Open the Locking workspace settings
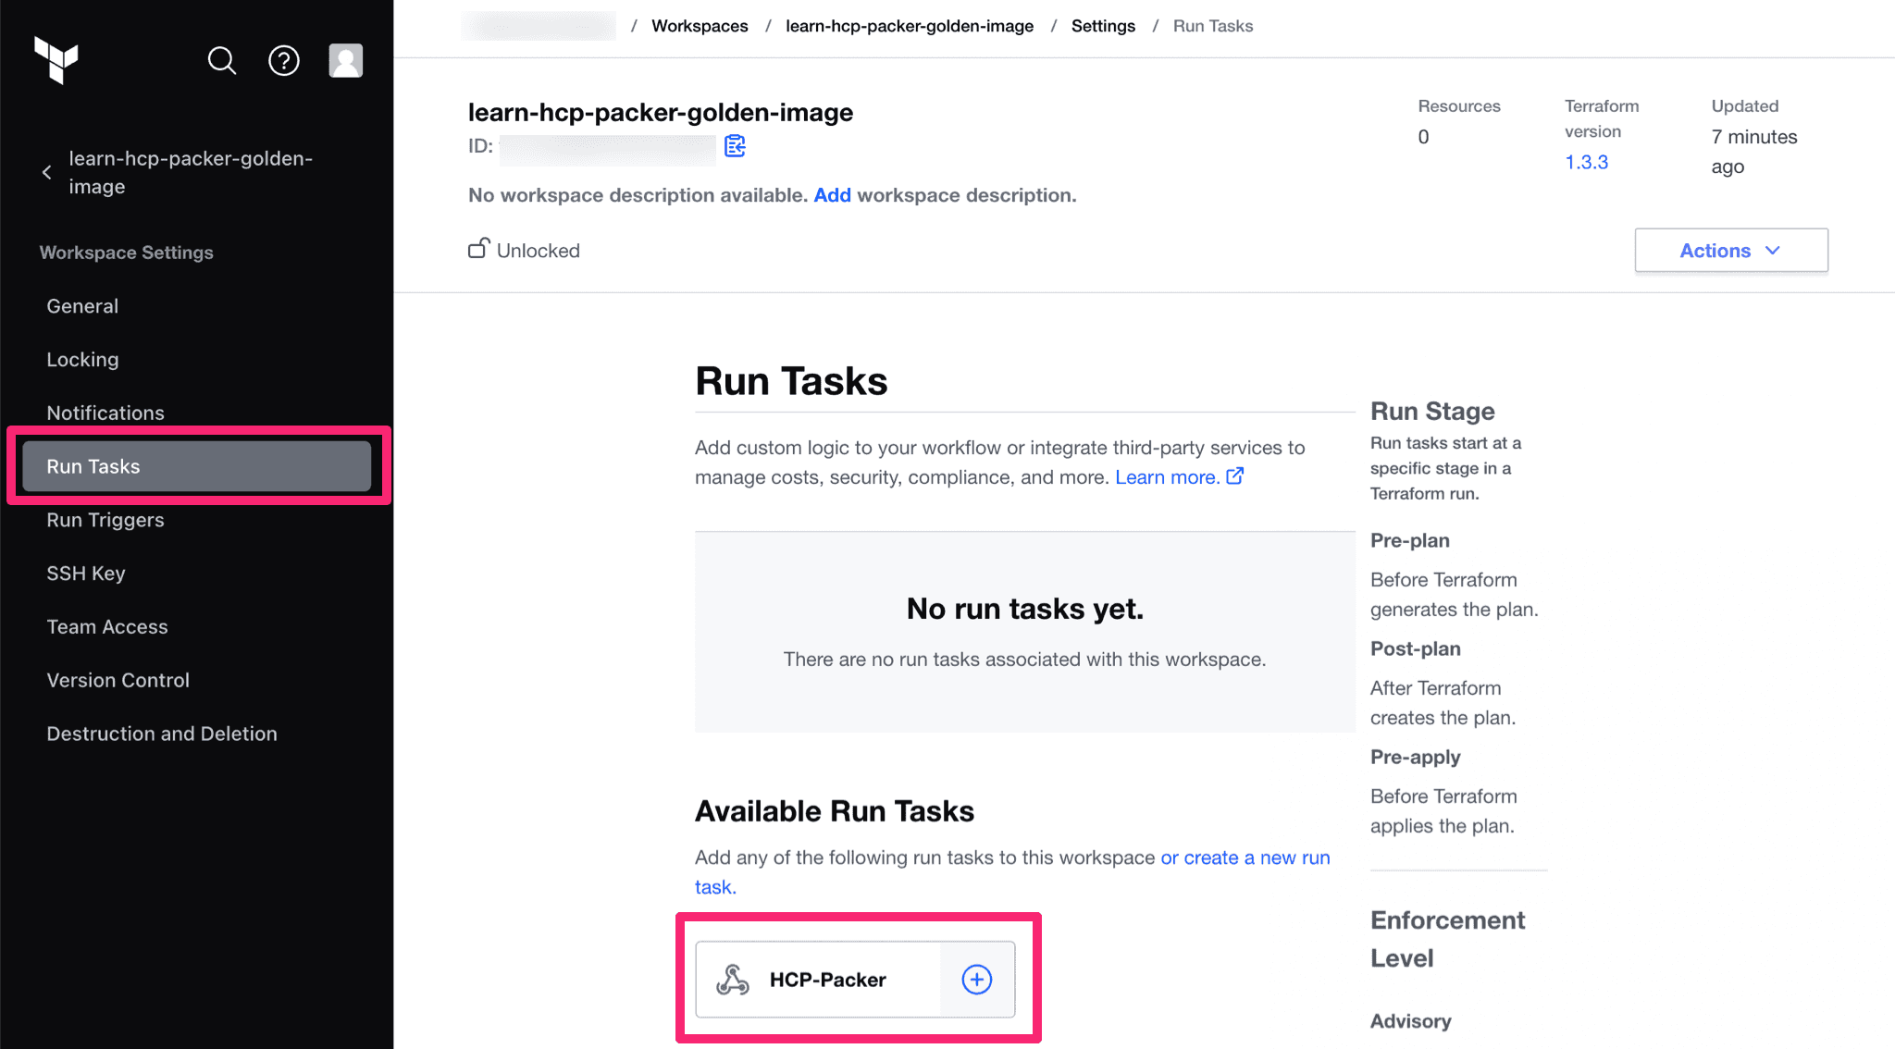The width and height of the screenshot is (1895, 1049). point(81,359)
